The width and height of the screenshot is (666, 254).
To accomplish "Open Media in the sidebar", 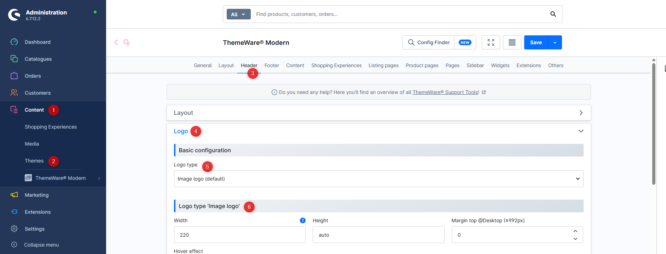I will click(32, 144).
